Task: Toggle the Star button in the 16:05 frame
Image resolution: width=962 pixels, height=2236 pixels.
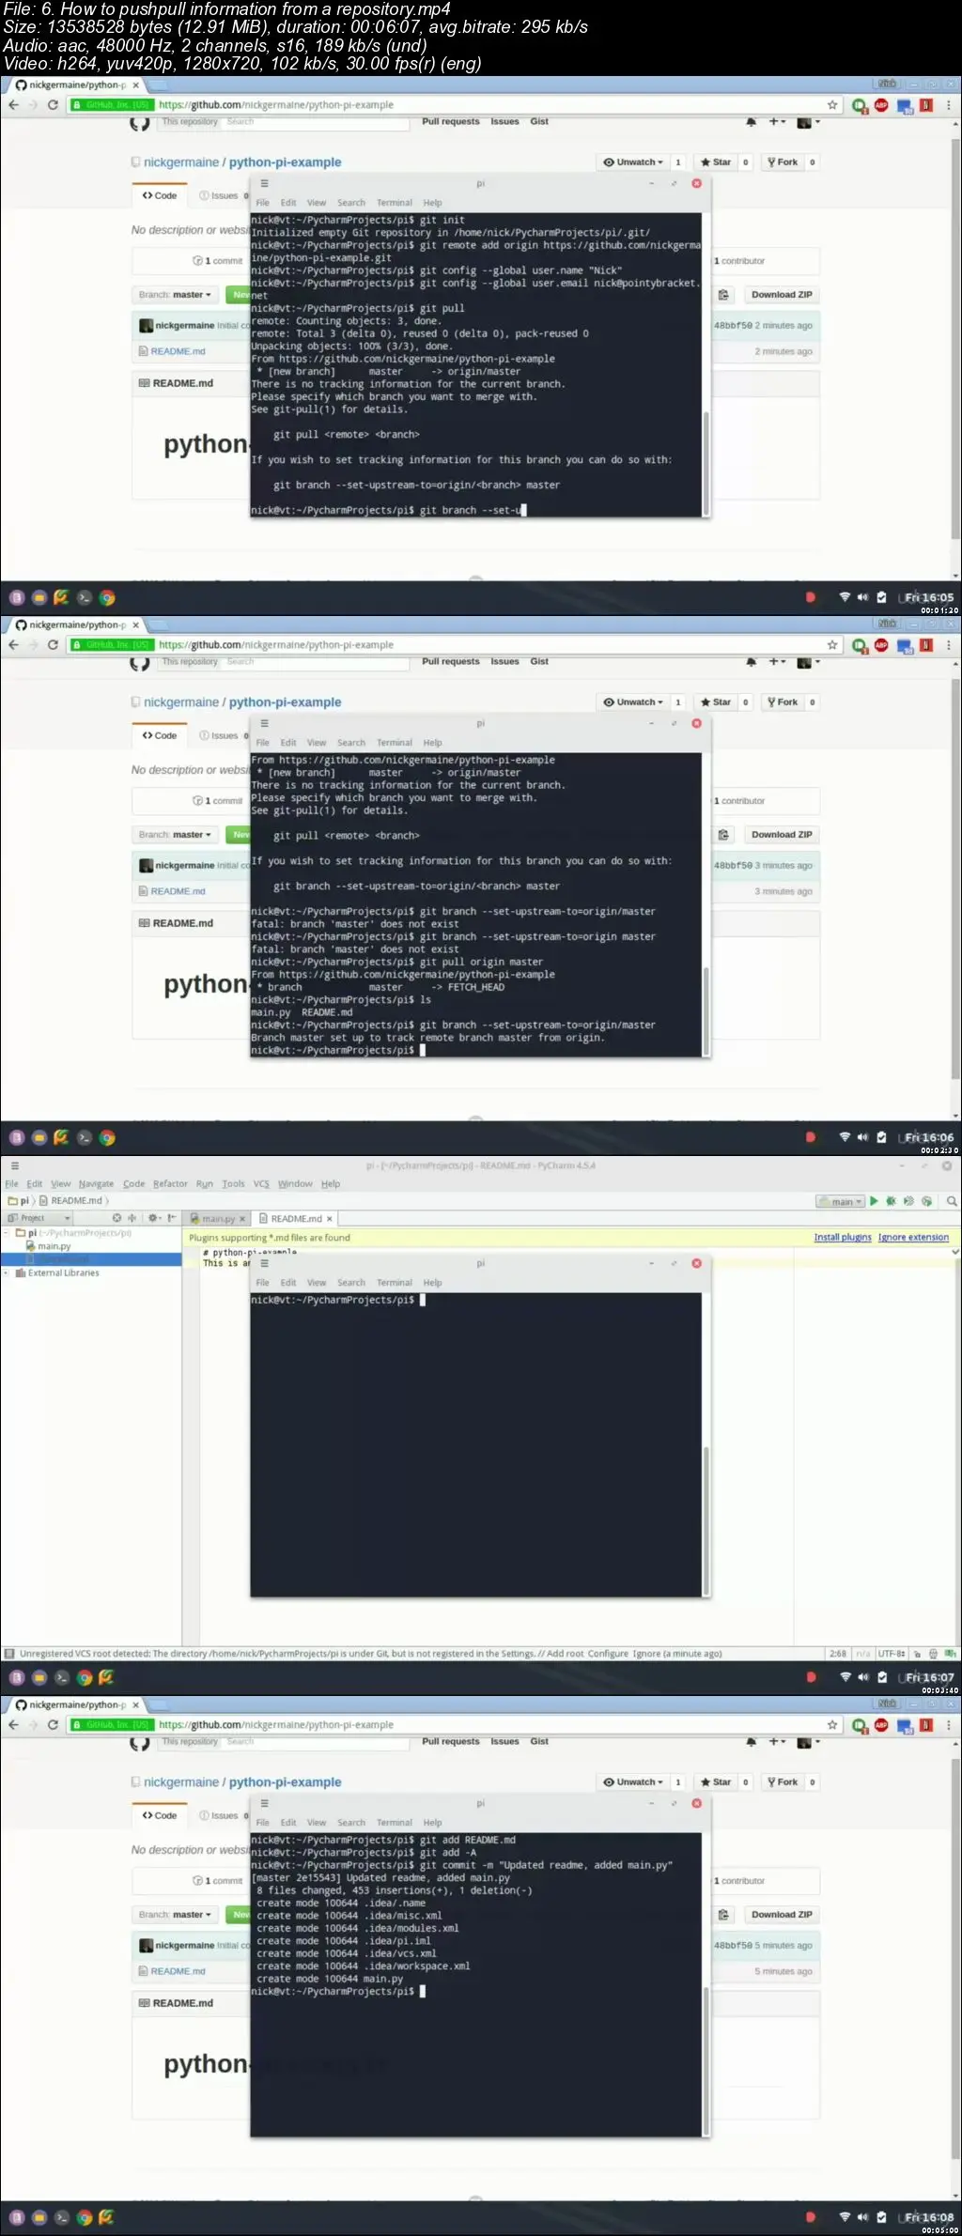Action: tap(716, 162)
